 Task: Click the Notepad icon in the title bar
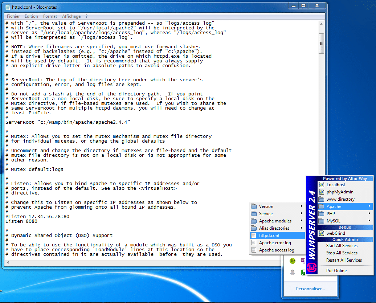(8, 7)
